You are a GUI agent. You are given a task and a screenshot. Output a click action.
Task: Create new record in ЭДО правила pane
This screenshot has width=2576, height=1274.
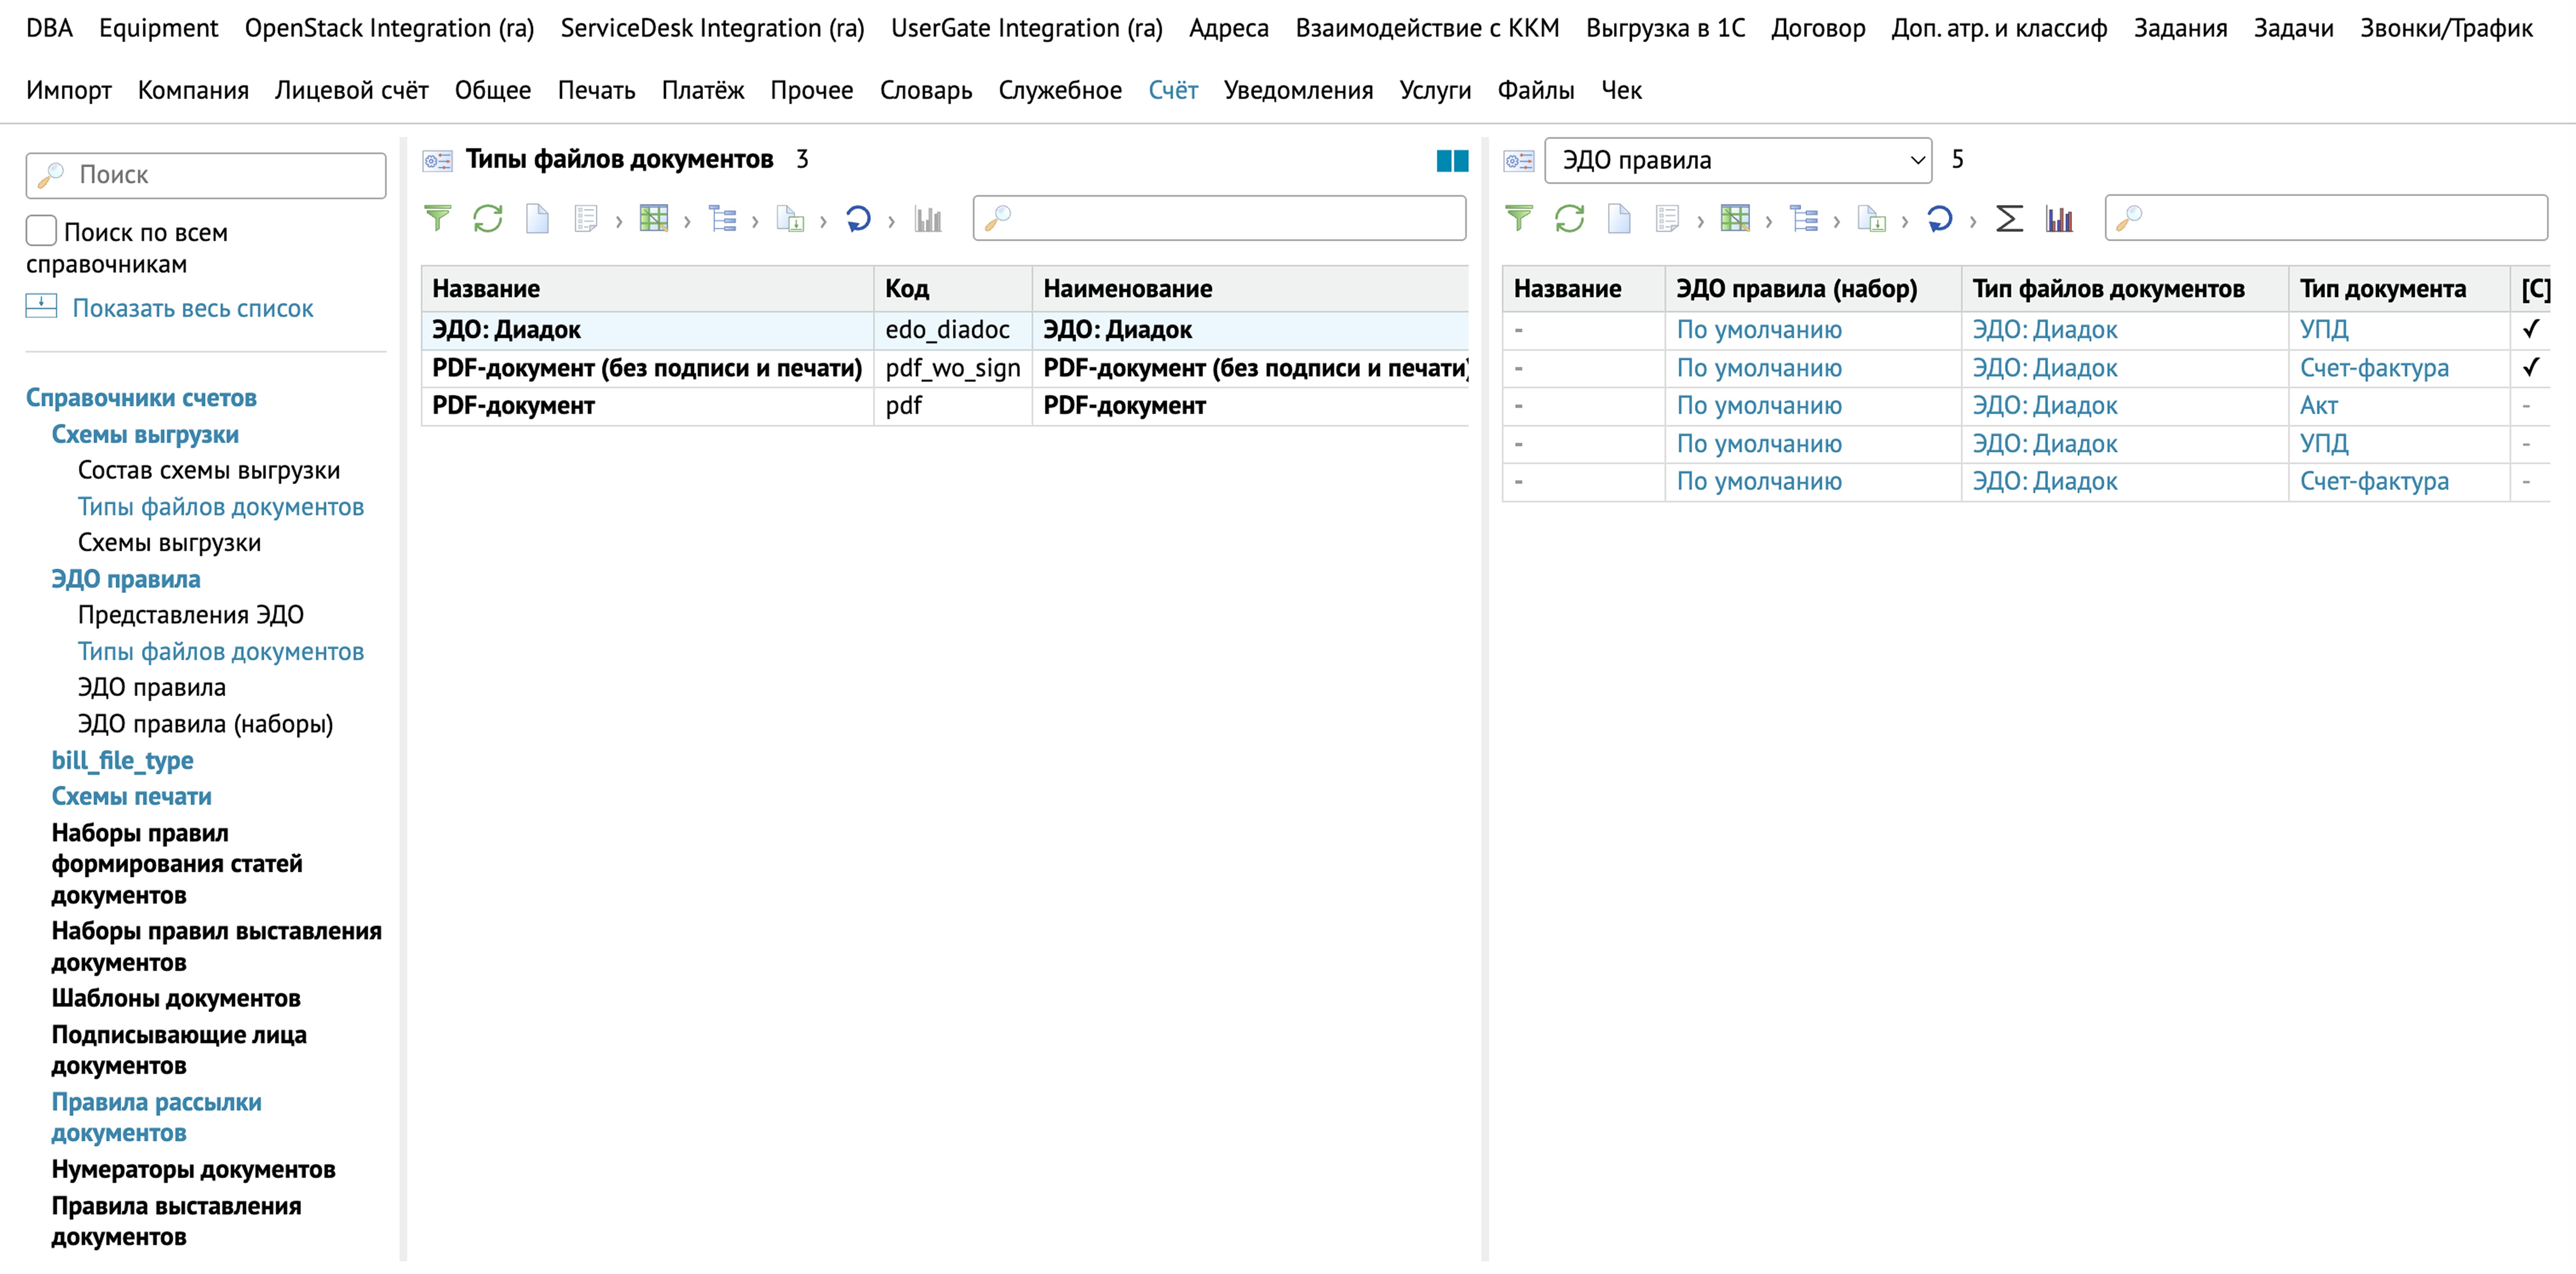(x=1619, y=218)
